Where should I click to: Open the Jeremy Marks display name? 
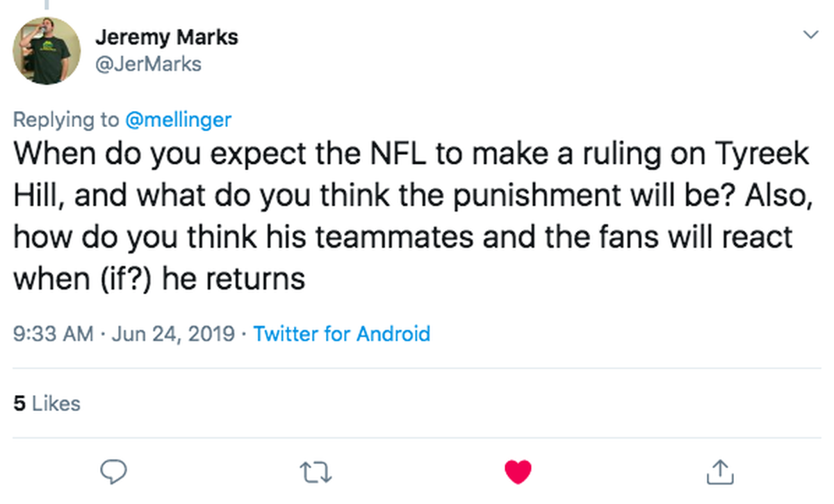(165, 37)
